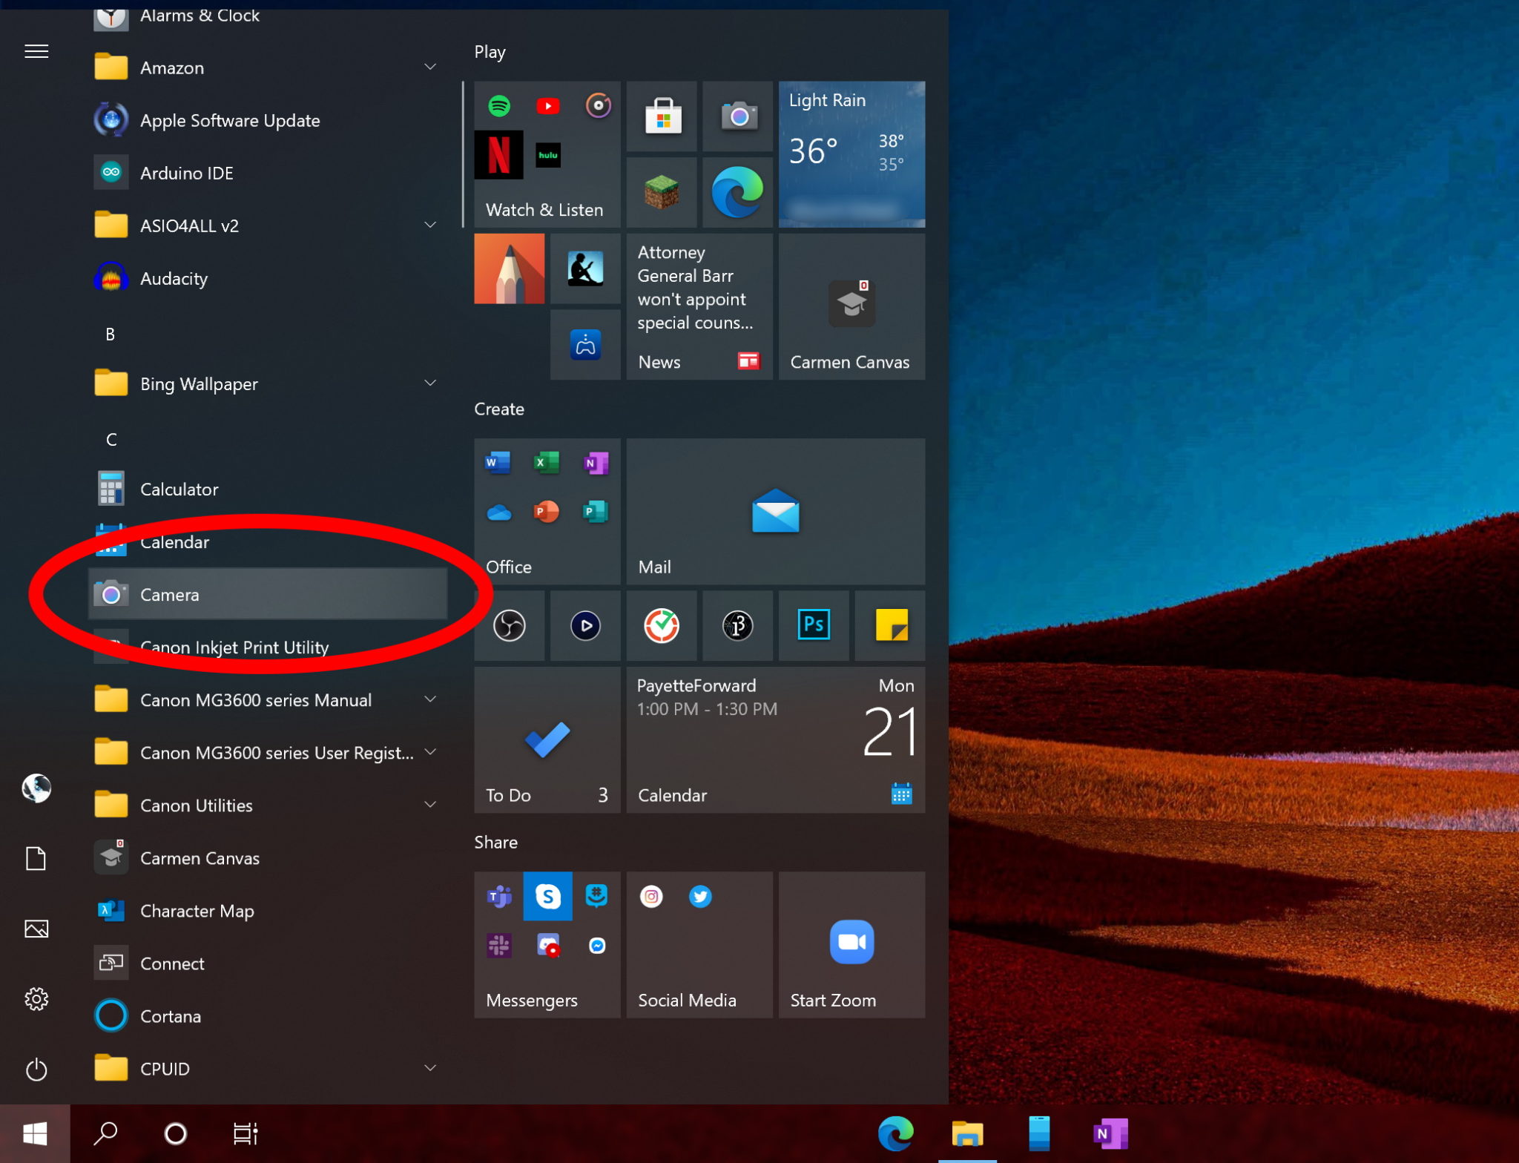The height and width of the screenshot is (1163, 1519).
Task: Expand the Canon Utilities folder
Action: coord(430,804)
